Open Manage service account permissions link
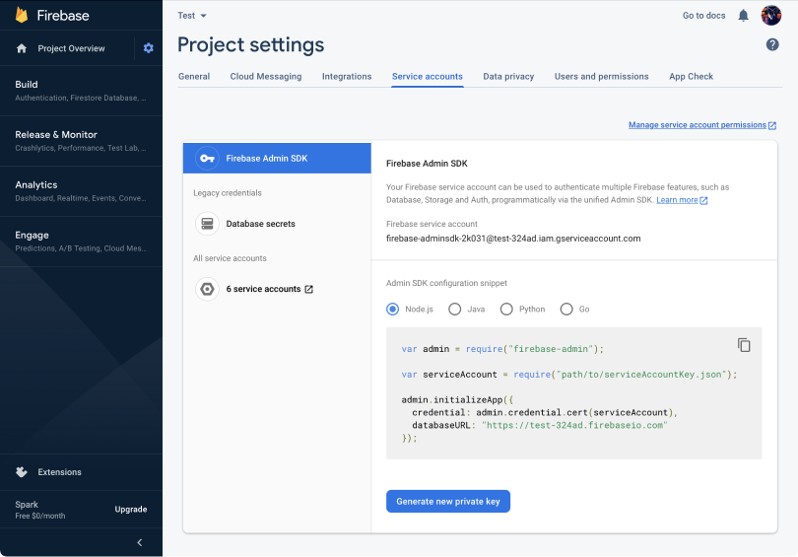This screenshot has width=798, height=557. click(x=697, y=125)
